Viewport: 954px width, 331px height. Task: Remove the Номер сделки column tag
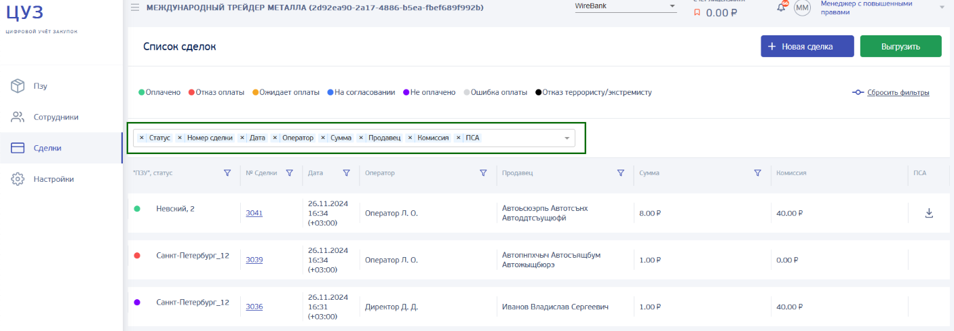click(x=180, y=138)
